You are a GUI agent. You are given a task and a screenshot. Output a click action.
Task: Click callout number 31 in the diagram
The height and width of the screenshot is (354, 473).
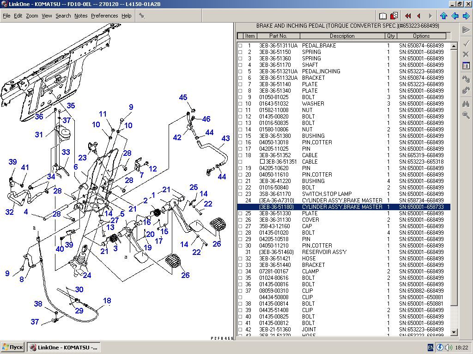coord(39,135)
